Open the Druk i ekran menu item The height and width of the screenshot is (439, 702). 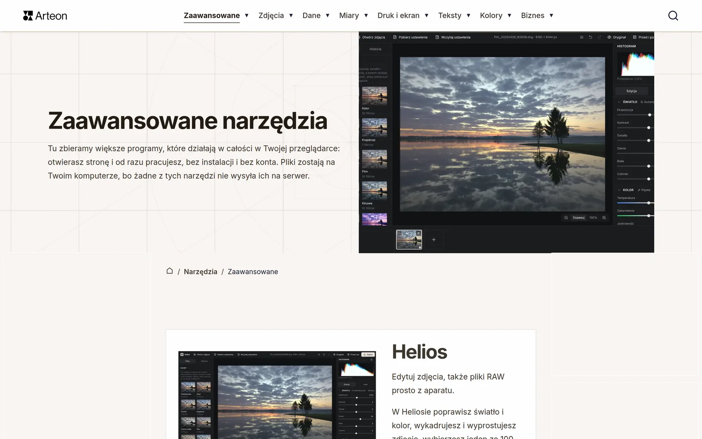(x=398, y=15)
